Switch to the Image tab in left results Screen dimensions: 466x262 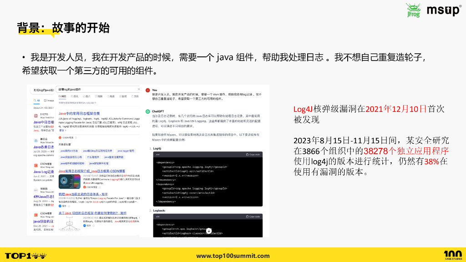click(x=49, y=101)
